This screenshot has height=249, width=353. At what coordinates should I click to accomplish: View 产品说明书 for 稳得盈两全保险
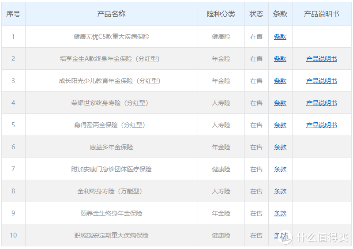(x=321, y=125)
